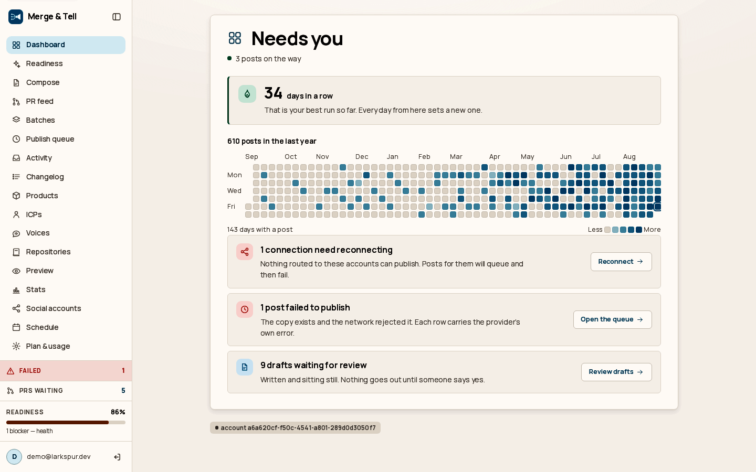Click the Reconnect button

pos(621,262)
